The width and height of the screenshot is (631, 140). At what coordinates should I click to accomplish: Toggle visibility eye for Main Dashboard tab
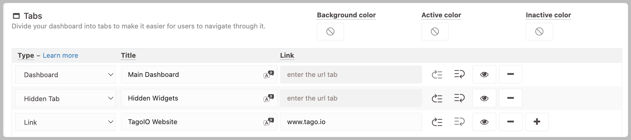[x=484, y=74]
